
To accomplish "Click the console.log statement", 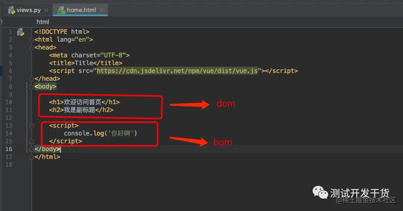I will pos(100,133).
